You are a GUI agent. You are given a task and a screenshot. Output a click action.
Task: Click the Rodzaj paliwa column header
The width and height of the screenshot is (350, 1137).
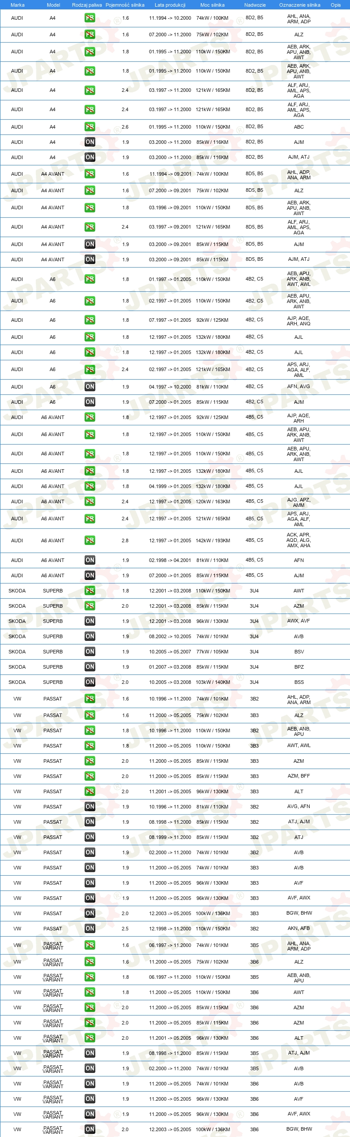click(87, 5)
